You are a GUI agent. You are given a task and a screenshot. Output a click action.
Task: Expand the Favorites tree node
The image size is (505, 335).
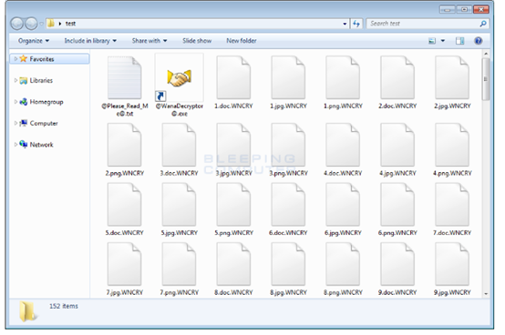coord(15,59)
